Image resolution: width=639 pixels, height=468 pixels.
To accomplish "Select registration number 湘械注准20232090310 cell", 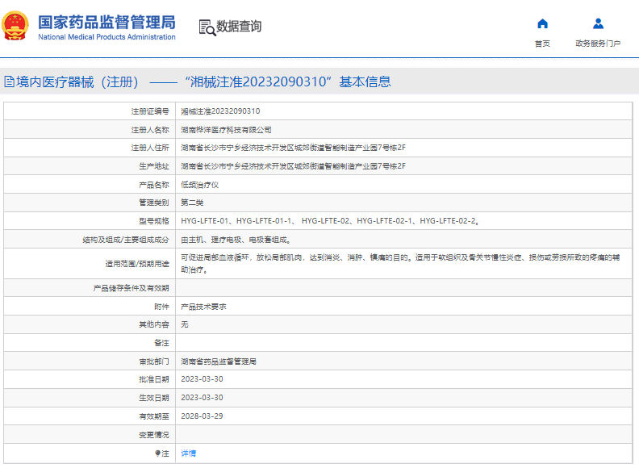I will [220, 111].
